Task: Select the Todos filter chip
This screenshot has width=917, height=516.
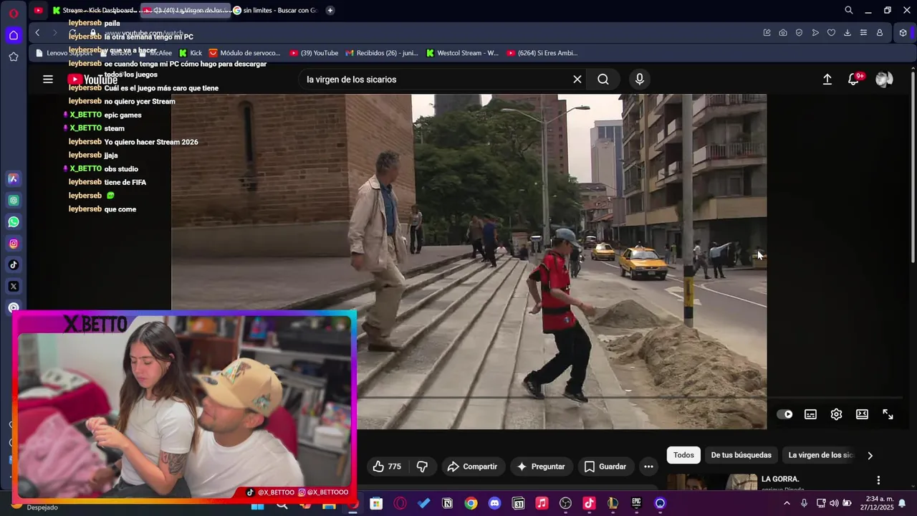Action: (x=683, y=455)
